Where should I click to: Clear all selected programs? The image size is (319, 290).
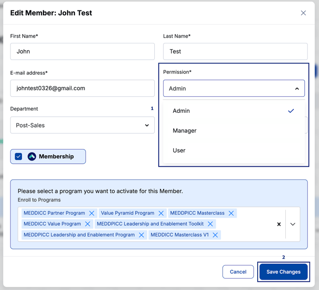279,224
